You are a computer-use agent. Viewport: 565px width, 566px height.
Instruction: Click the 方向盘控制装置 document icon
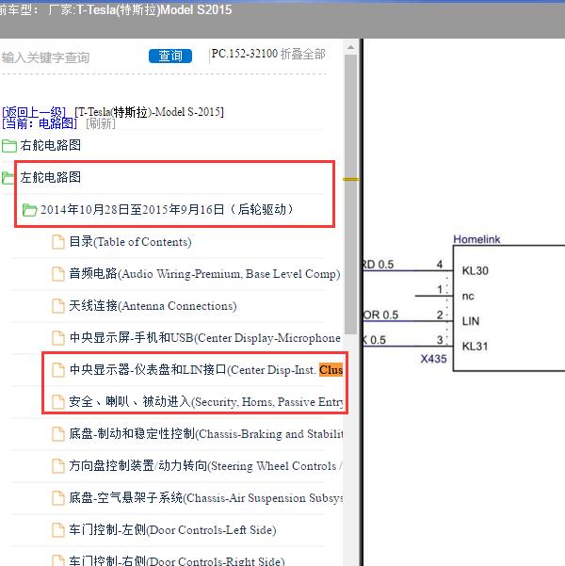point(58,466)
